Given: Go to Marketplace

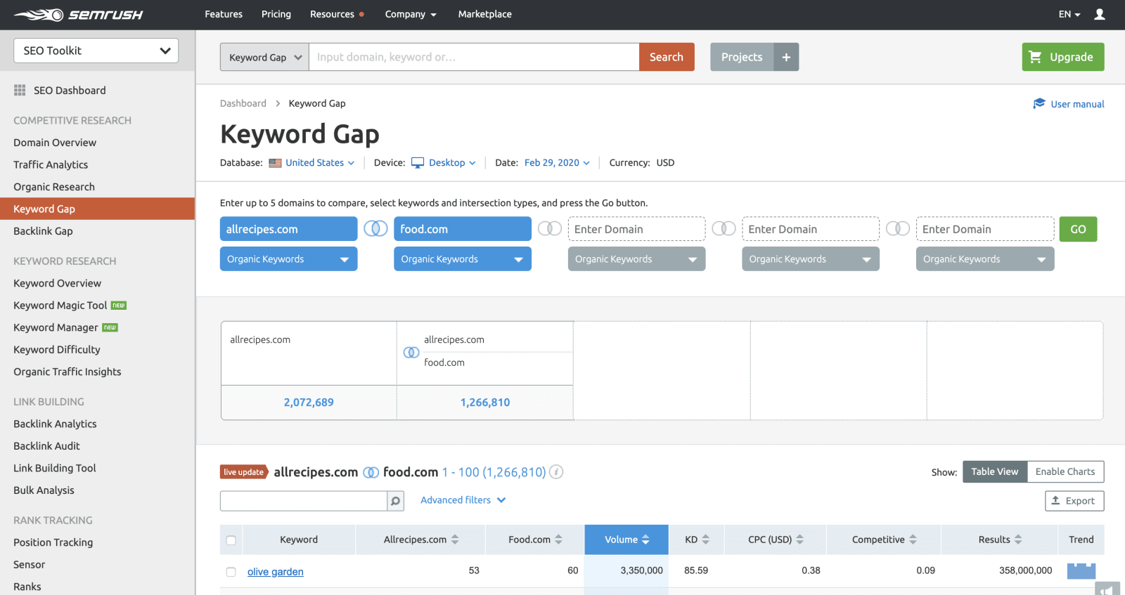Looking at the screenshot, I should click(x=484, y=14).
